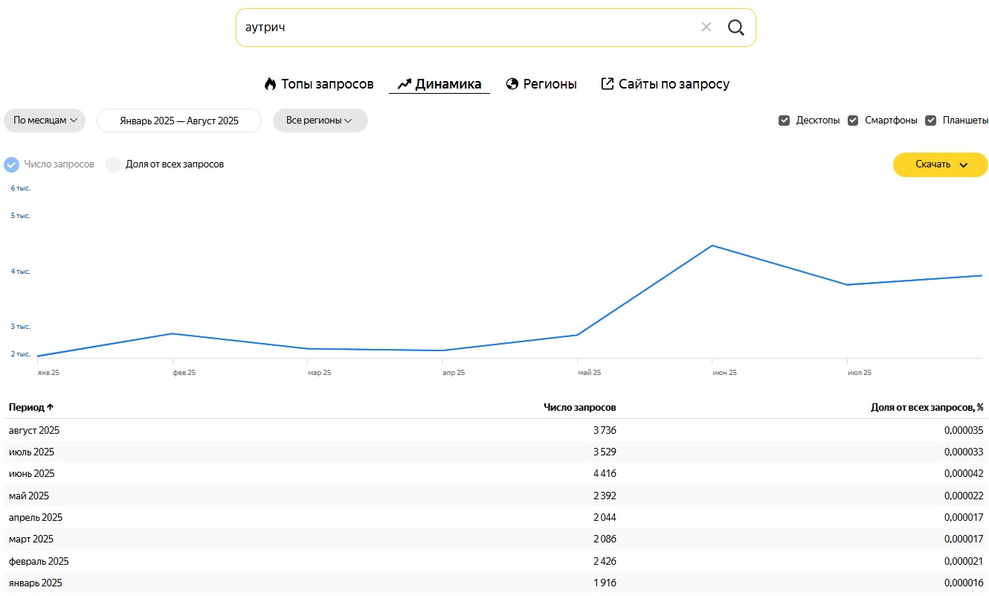
Task: Click the search field containing аутрич
Action: [461, 28]
